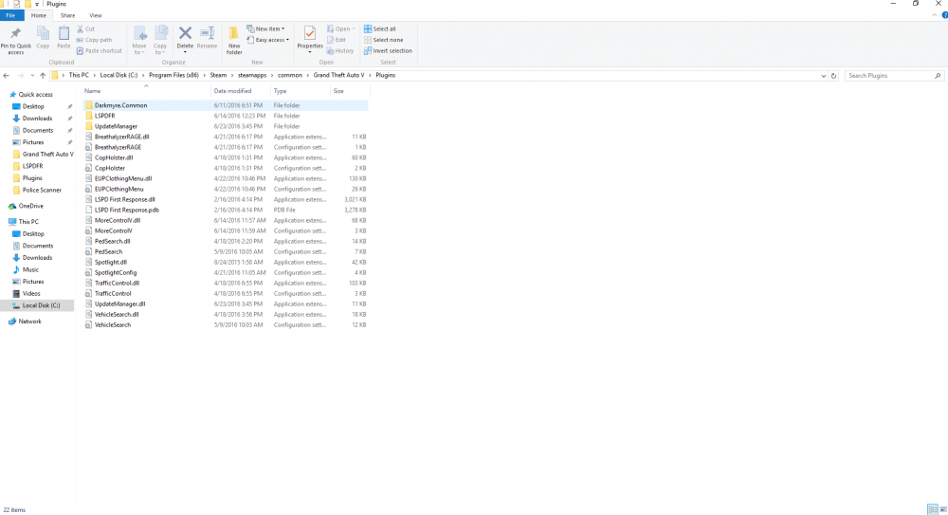Open the address bar history dropdown arrow

[823, 76]
